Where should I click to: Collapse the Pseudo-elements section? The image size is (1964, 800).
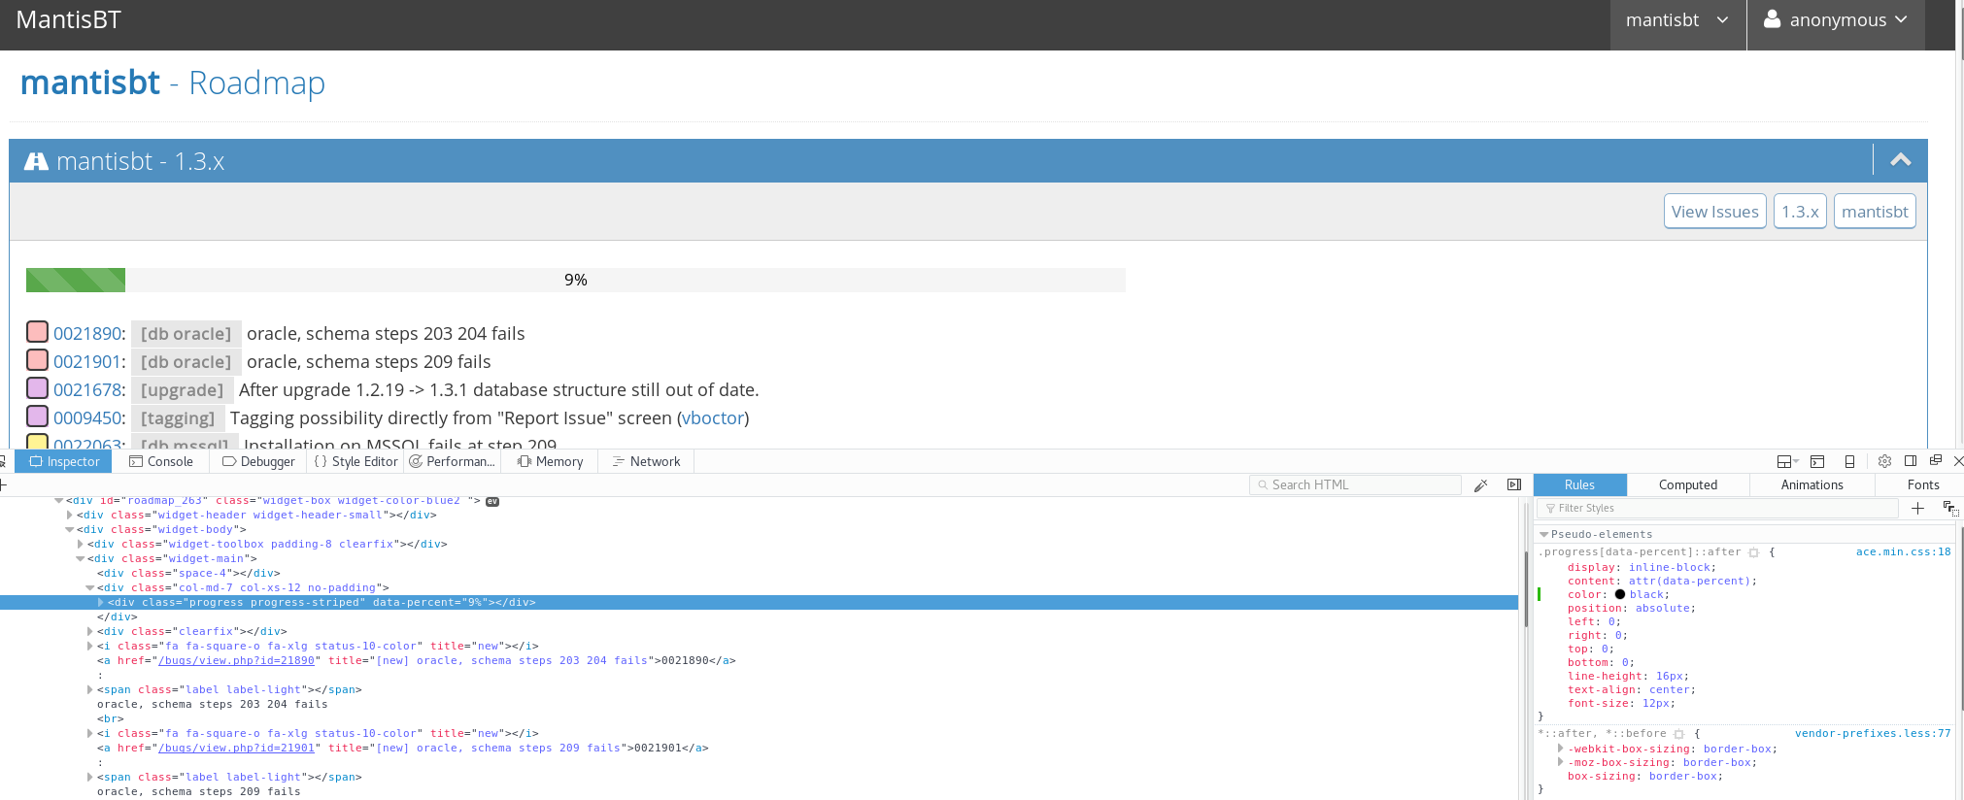(1543, 534)
